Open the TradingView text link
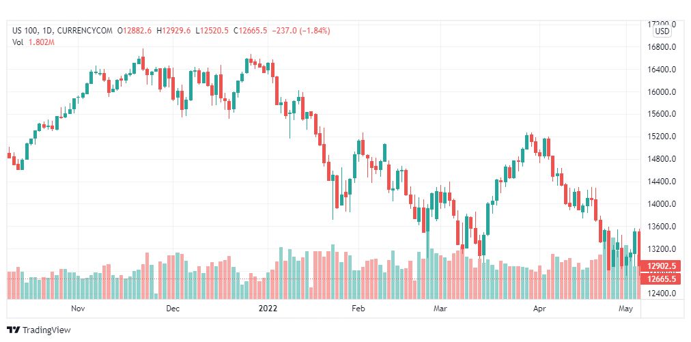This screenshot has width=691, height=342. [46, 330]
